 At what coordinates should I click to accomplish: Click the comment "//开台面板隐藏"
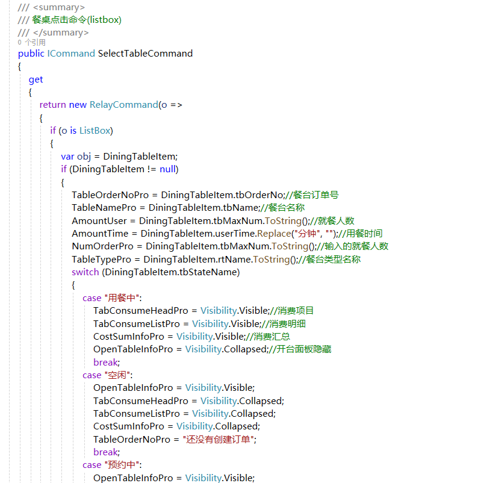(x=300, y=349)
